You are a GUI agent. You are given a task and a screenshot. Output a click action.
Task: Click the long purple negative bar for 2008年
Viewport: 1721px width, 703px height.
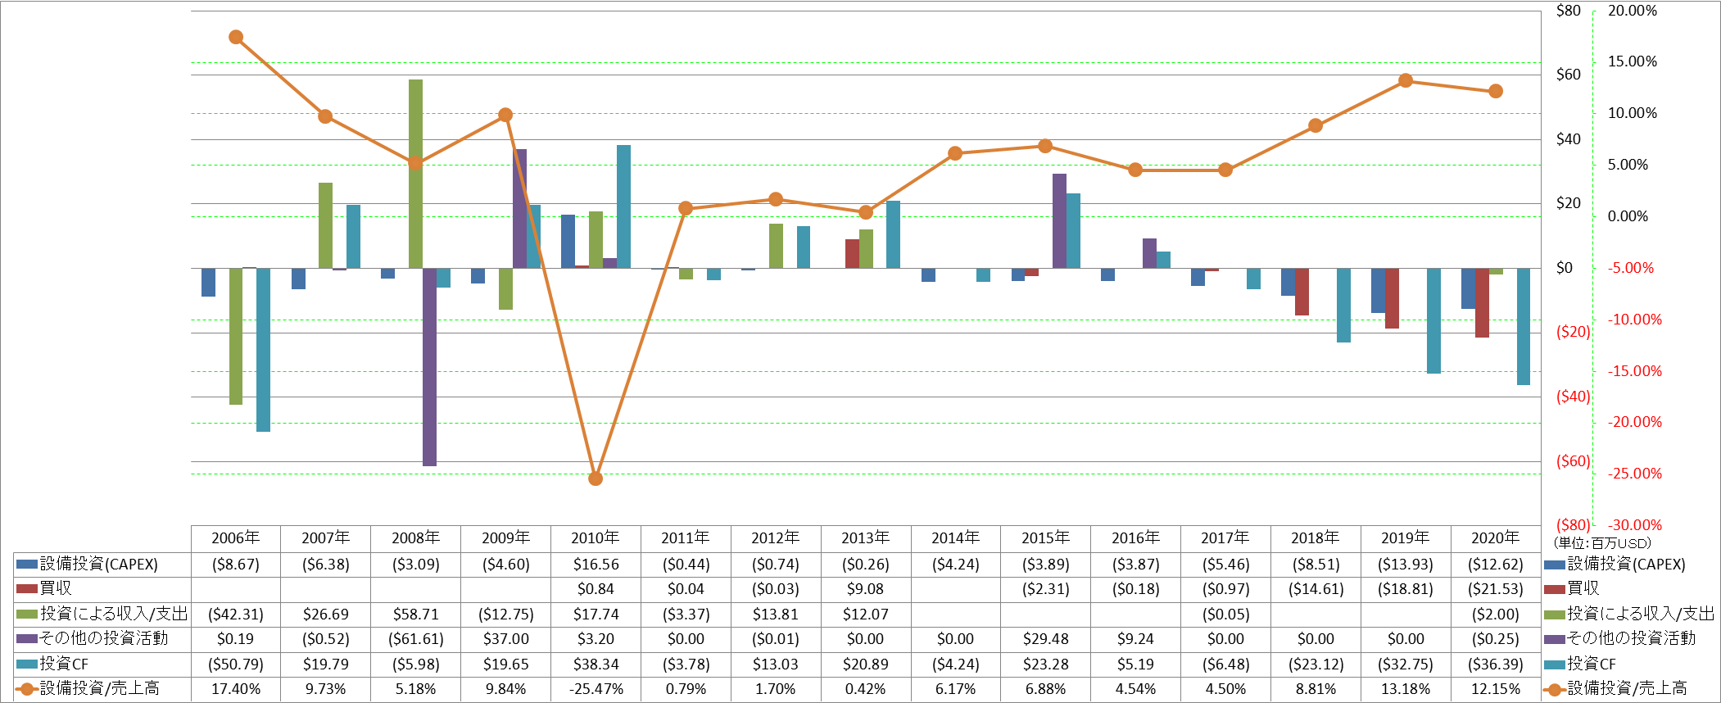(429, 367)
